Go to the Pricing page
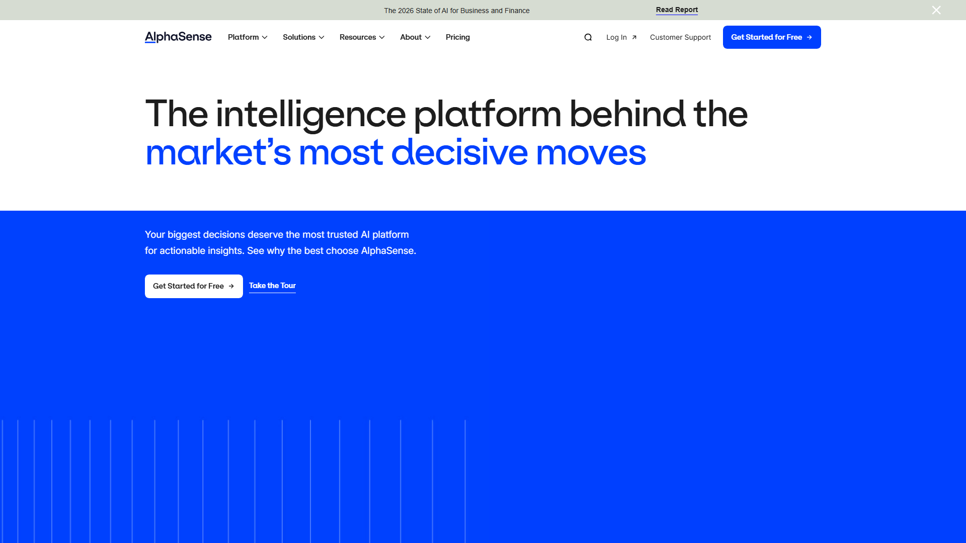966x543 pixels. (x=458, y=37)
